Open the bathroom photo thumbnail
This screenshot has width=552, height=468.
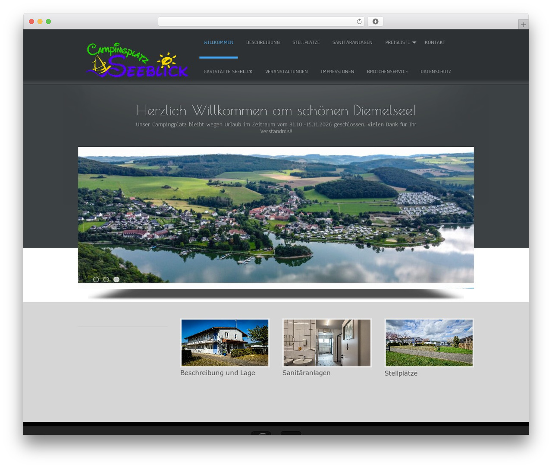tap(327, 343)
